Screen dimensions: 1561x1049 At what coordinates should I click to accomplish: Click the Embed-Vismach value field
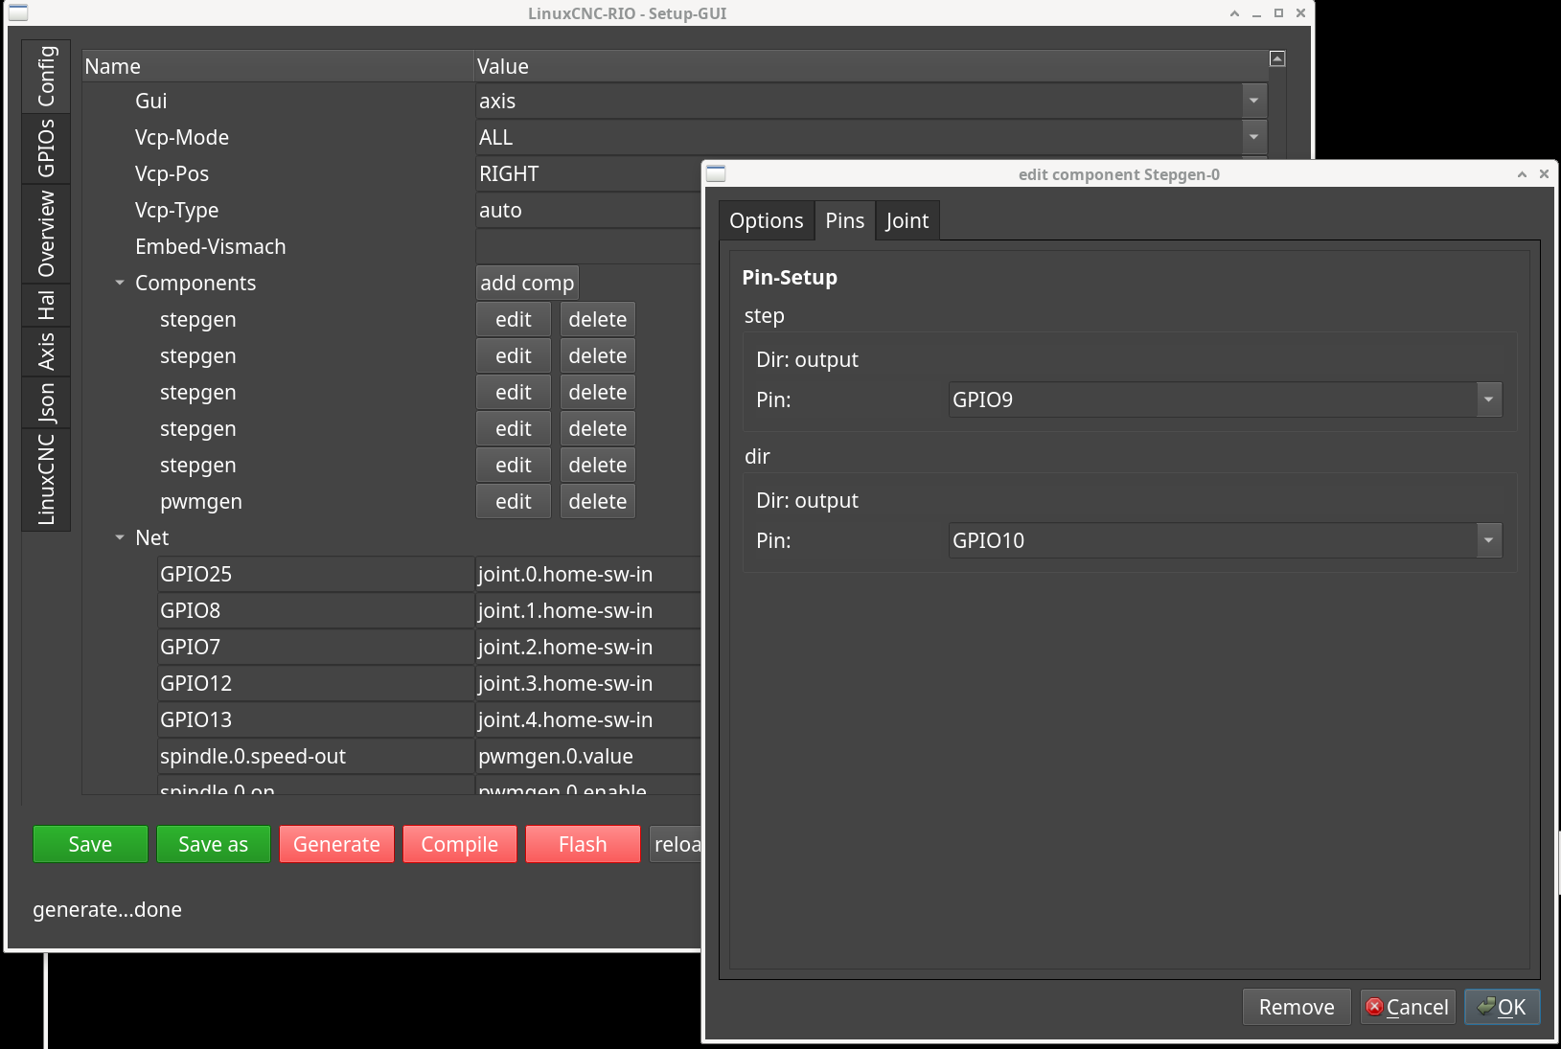(x=588, y=246)
